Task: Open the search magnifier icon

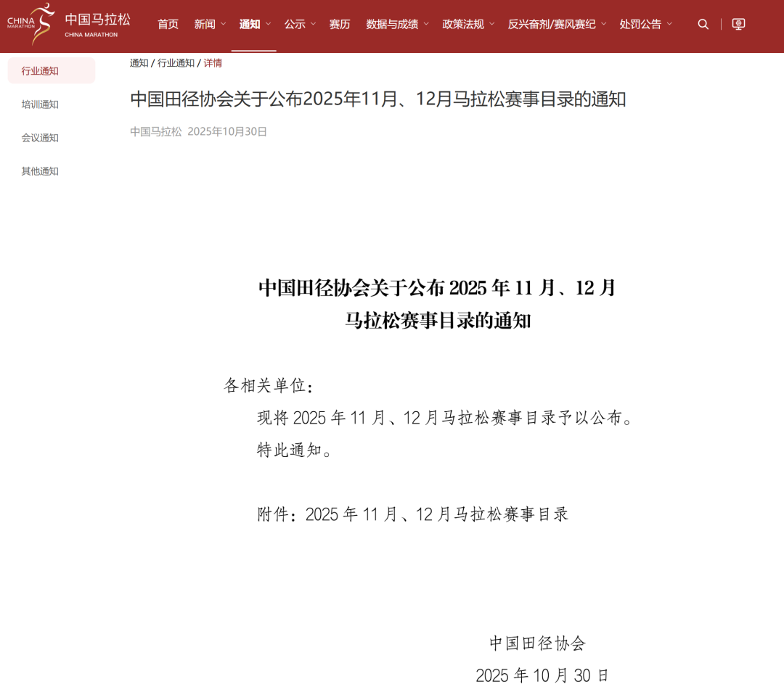Action: [x=703, y=24]
